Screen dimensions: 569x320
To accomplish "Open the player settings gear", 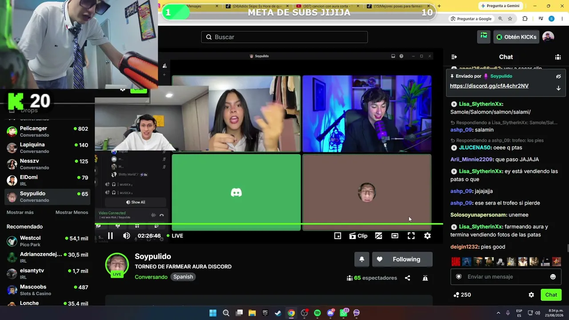I will [x=427, y=236].
